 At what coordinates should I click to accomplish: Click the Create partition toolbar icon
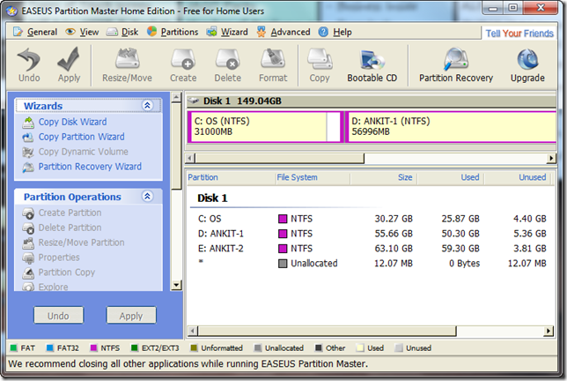pyautogui.click(x=183, y=64)
